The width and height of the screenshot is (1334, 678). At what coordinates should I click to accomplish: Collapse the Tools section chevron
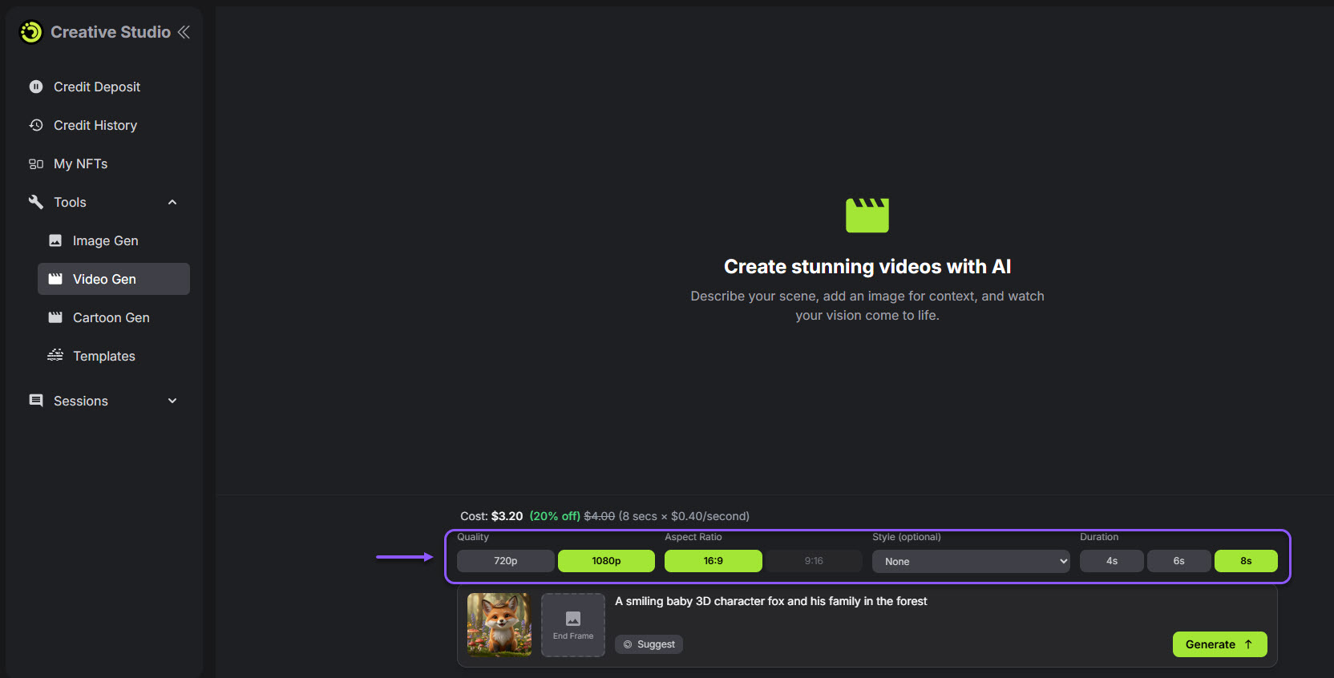coord(172,202)
